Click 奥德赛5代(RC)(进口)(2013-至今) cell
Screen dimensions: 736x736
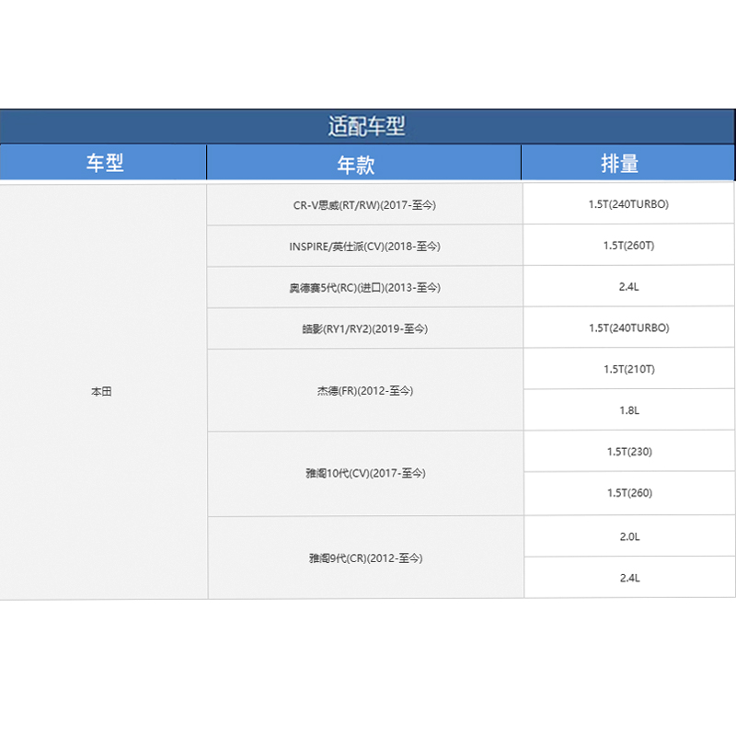coord(364,287)
